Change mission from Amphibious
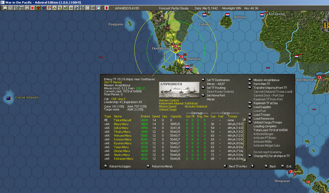Screen dimensions: 329x193 (266, 80)
